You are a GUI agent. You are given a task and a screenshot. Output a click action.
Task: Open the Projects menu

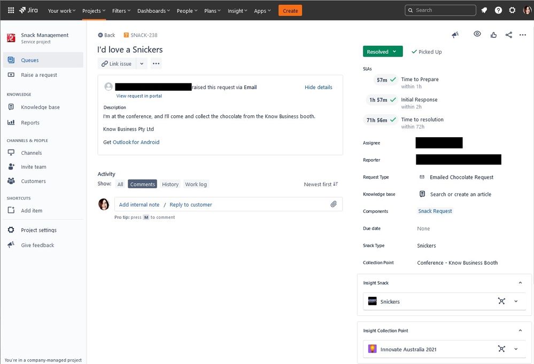click(x=94, y=11)
